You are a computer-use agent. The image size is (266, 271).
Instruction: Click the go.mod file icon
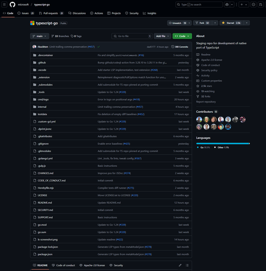[35, 225]
